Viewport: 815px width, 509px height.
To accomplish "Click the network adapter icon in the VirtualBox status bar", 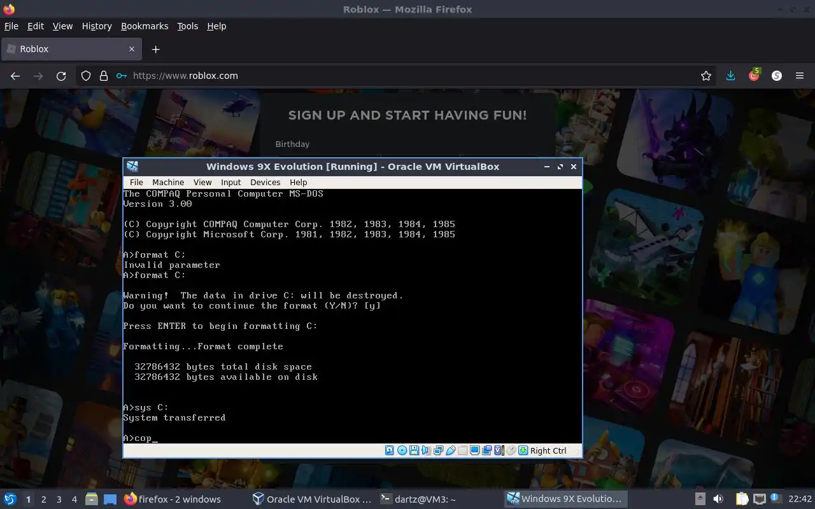I will tap(438, 450).
